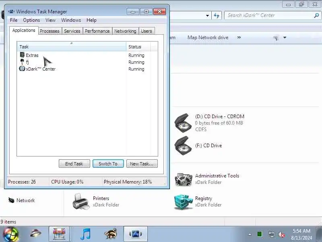Open the view options dropdown arrow
This screenshot has height=242, width=322.
point(285,38)
